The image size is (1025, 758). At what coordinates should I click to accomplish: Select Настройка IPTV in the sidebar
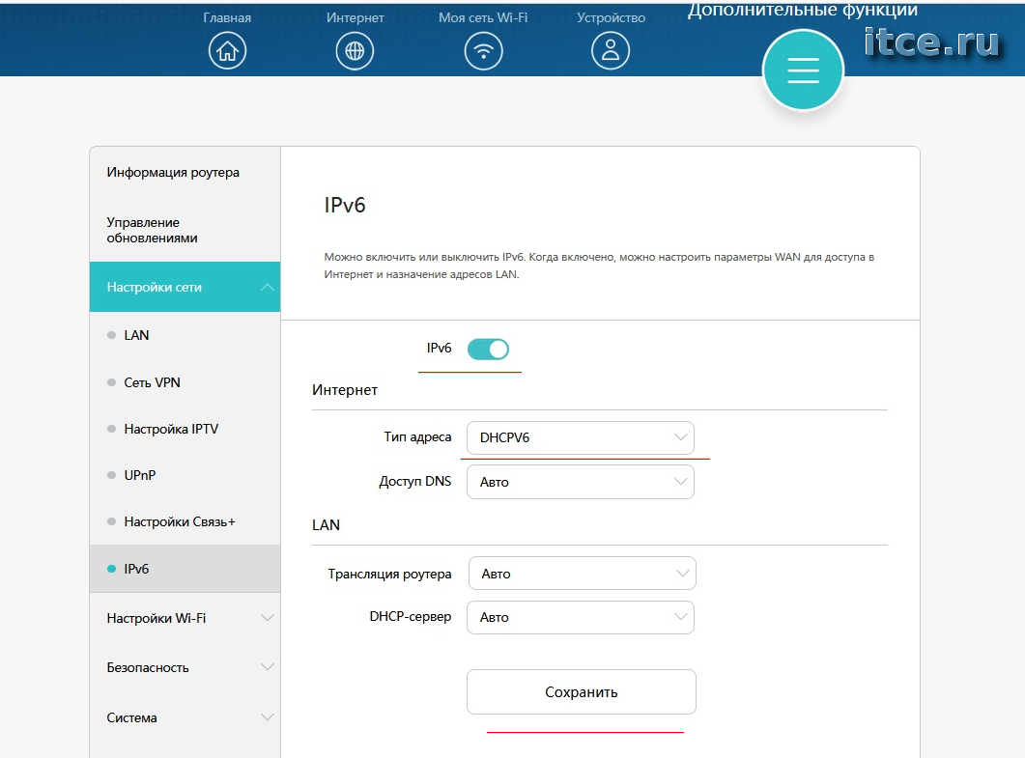(x=171, y=429)
